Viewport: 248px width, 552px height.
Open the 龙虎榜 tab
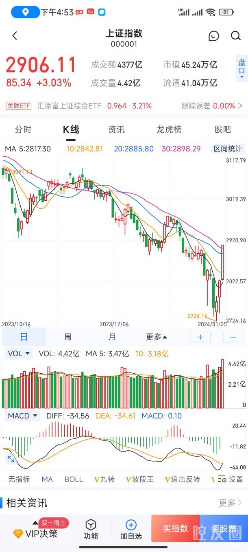[x=169, y=129]
